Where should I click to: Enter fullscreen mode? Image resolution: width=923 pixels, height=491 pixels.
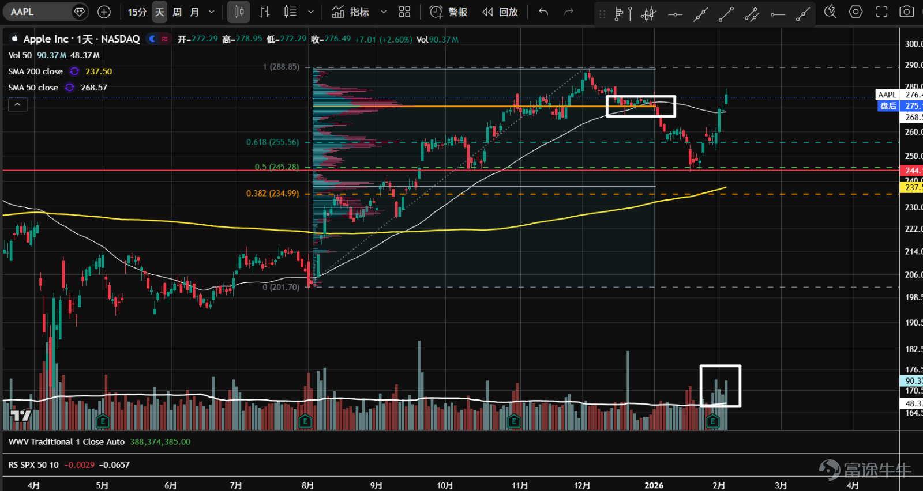[881, 12]
